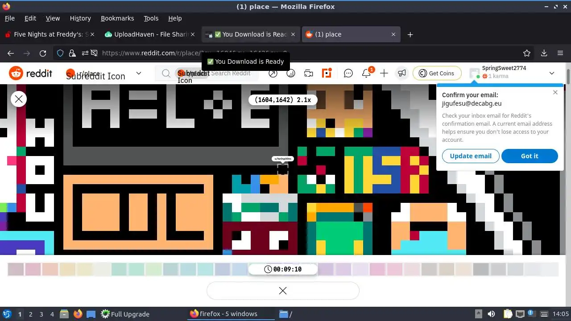Go back to previous page

tap(11, 53)
